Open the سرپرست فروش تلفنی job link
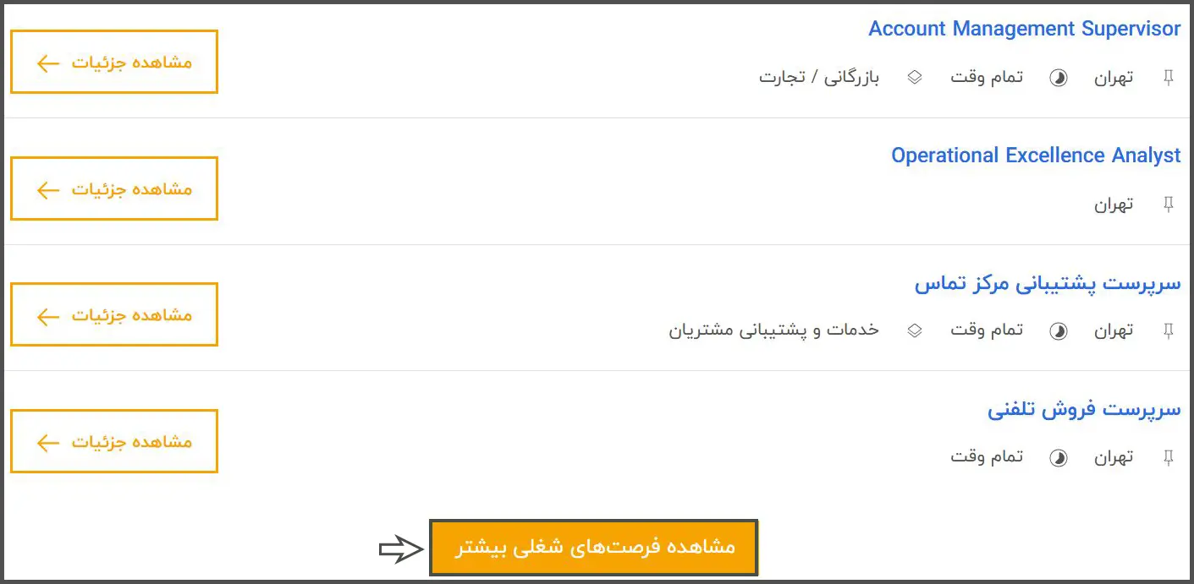Image resolution: width=1194 pixels, height=584 pixels. click(1083, 410)
